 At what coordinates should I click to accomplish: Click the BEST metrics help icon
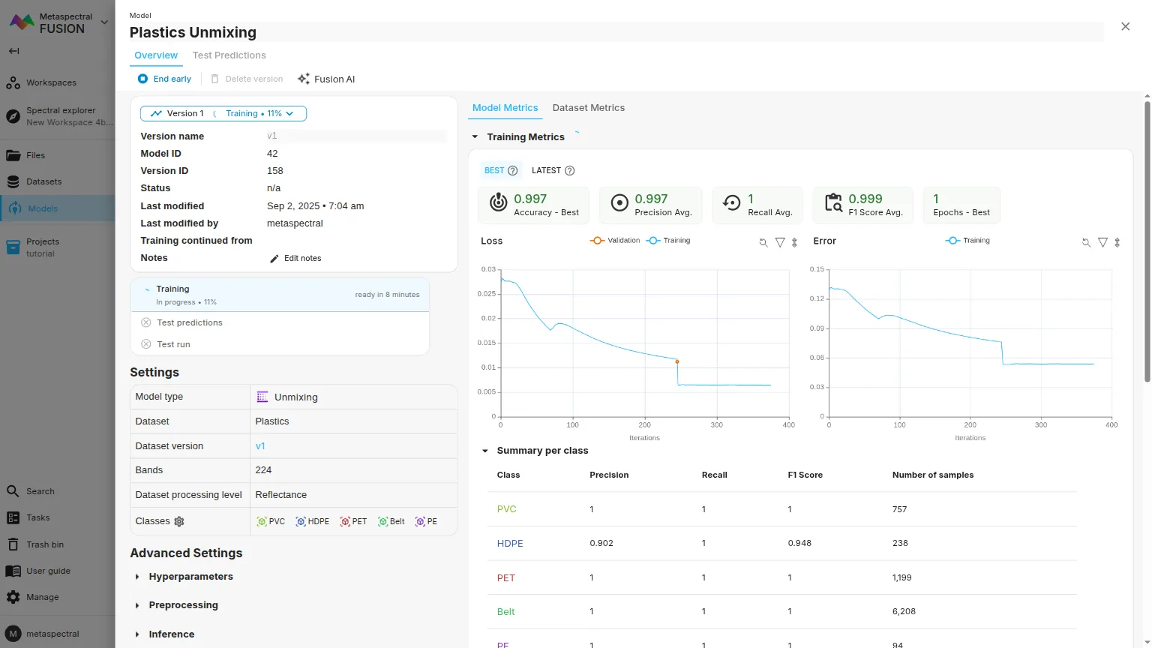pos(513,170)
